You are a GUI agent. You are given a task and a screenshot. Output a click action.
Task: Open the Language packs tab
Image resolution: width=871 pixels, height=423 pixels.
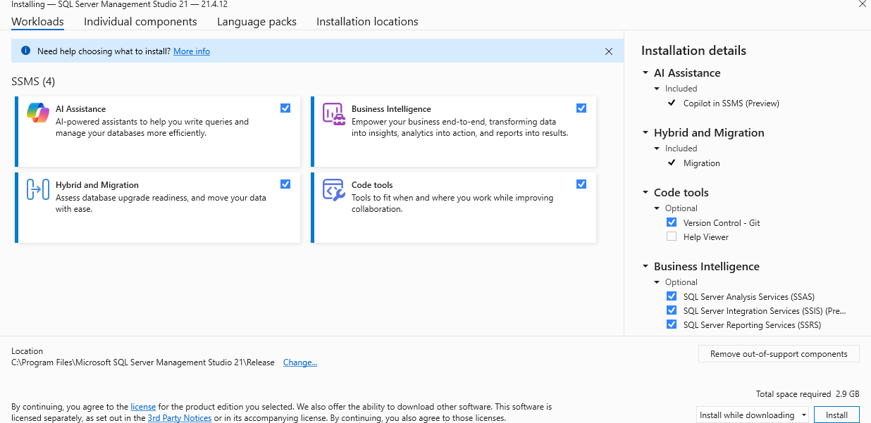(x=257, y=22)
